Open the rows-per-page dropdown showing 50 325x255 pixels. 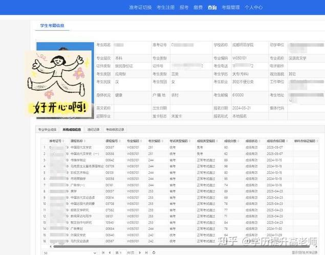pos(70,253)
